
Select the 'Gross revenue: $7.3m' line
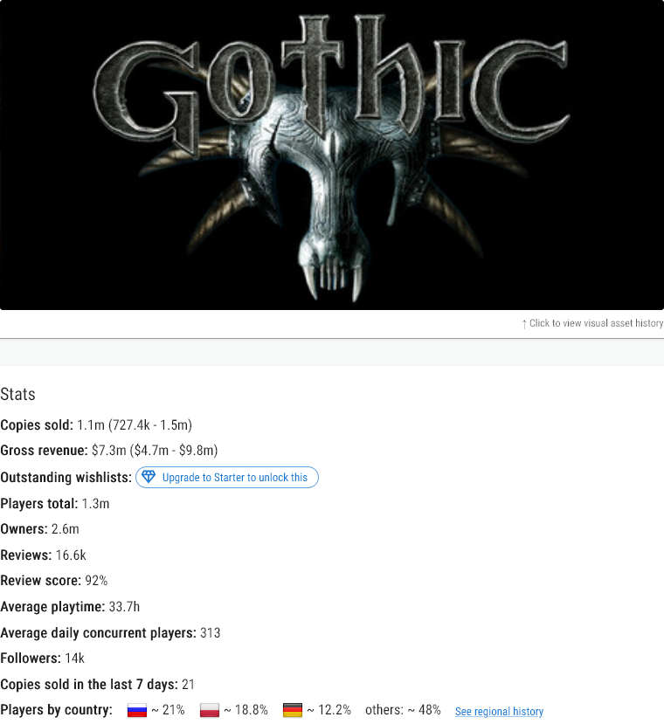(109, 450)
